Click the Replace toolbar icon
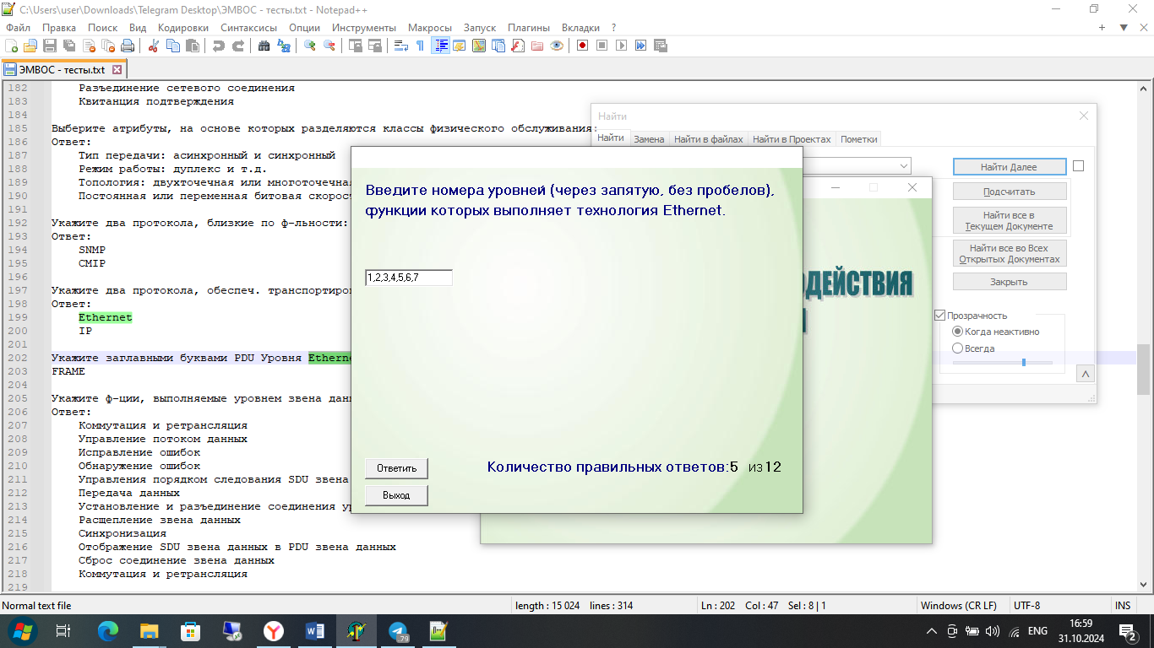The height and width of the screenshot is (648, 1154). point(283,46)
